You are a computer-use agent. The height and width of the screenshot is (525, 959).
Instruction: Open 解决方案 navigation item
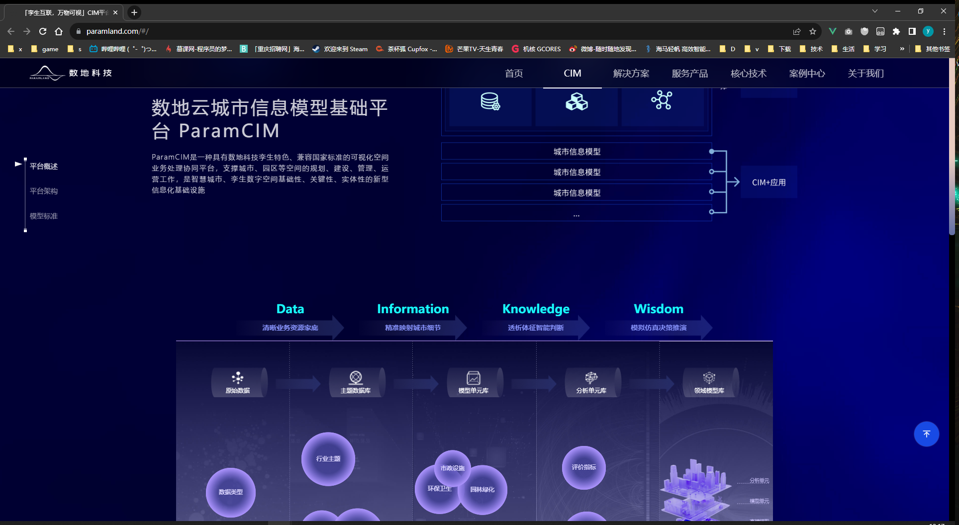coord(631,74)
